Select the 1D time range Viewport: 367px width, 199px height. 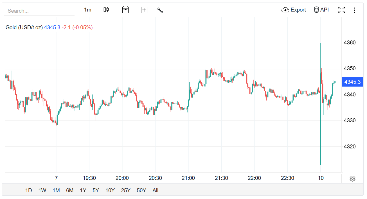point(28,190)
